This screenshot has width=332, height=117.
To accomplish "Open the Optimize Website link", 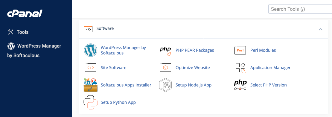I will tap(193, 68).
